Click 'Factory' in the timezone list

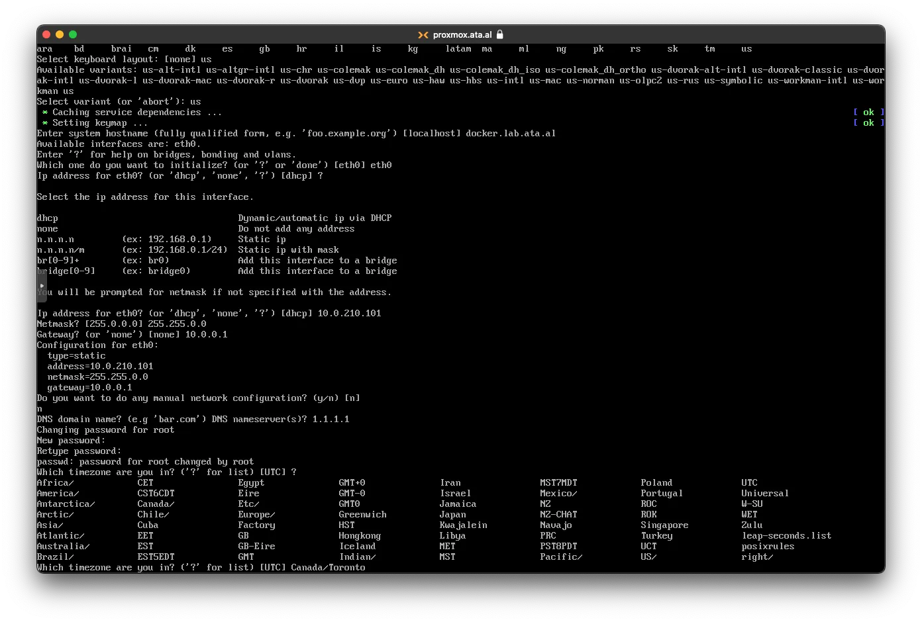pyautogui.click(x=257, y=525)
